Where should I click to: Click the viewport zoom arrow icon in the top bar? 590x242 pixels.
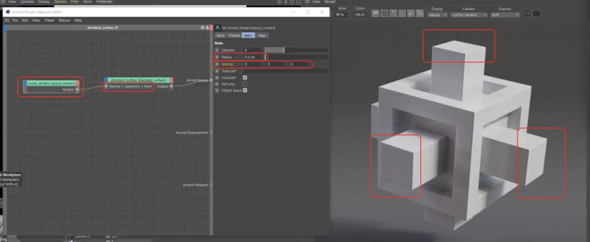(x=286, y=2)
